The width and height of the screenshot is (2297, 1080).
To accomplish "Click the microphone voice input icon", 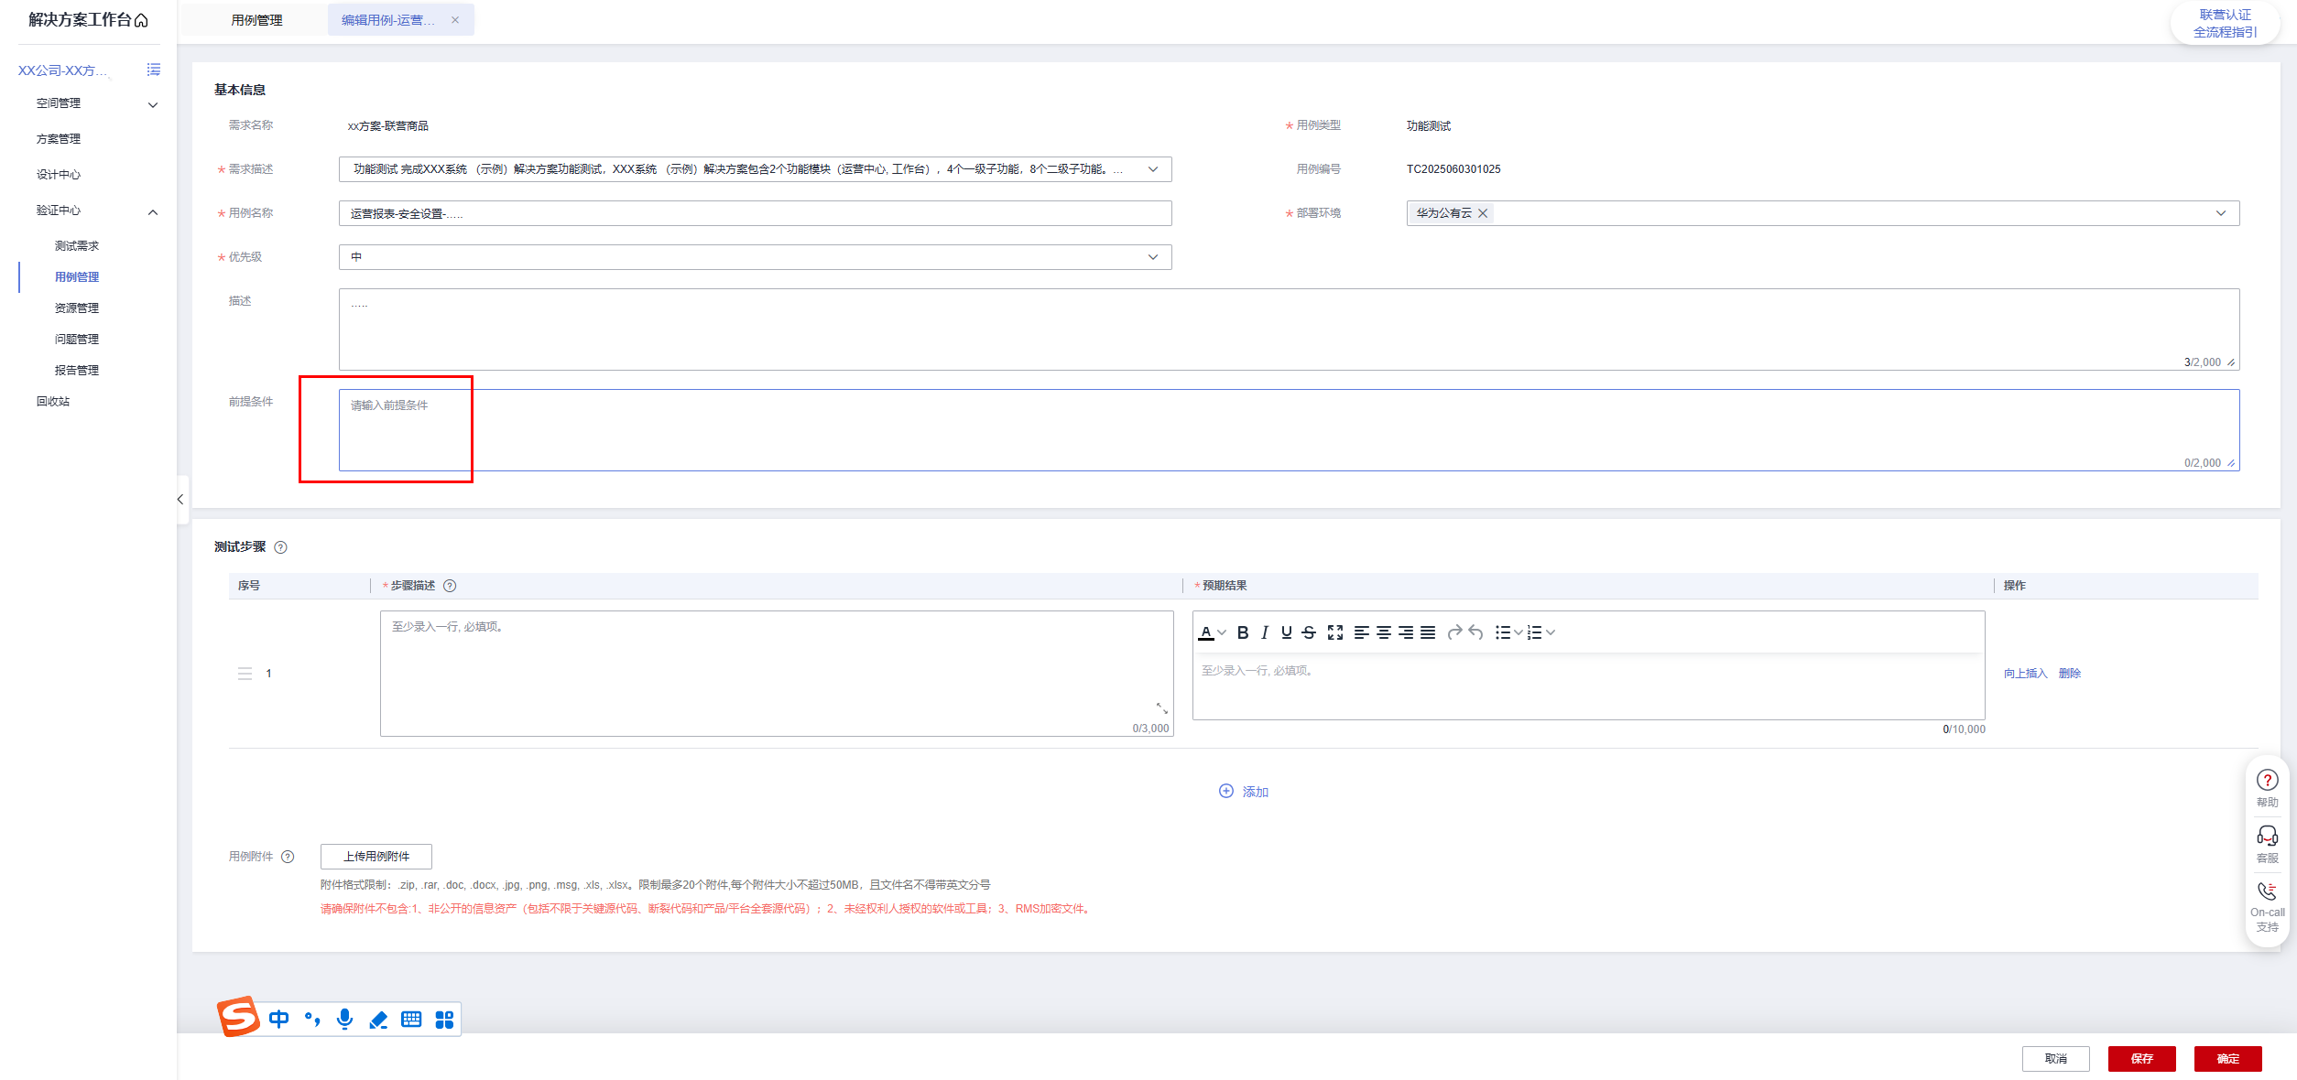I will [x=345, y=1020].
